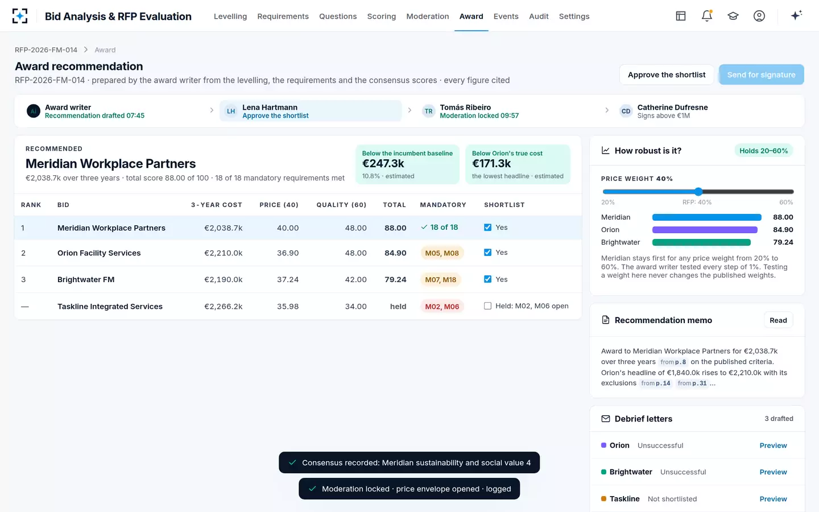This screenshot has width=819, height=512.
Task: Select Meridian Workplace Partners table row name
Action: [x=111, y=228]
